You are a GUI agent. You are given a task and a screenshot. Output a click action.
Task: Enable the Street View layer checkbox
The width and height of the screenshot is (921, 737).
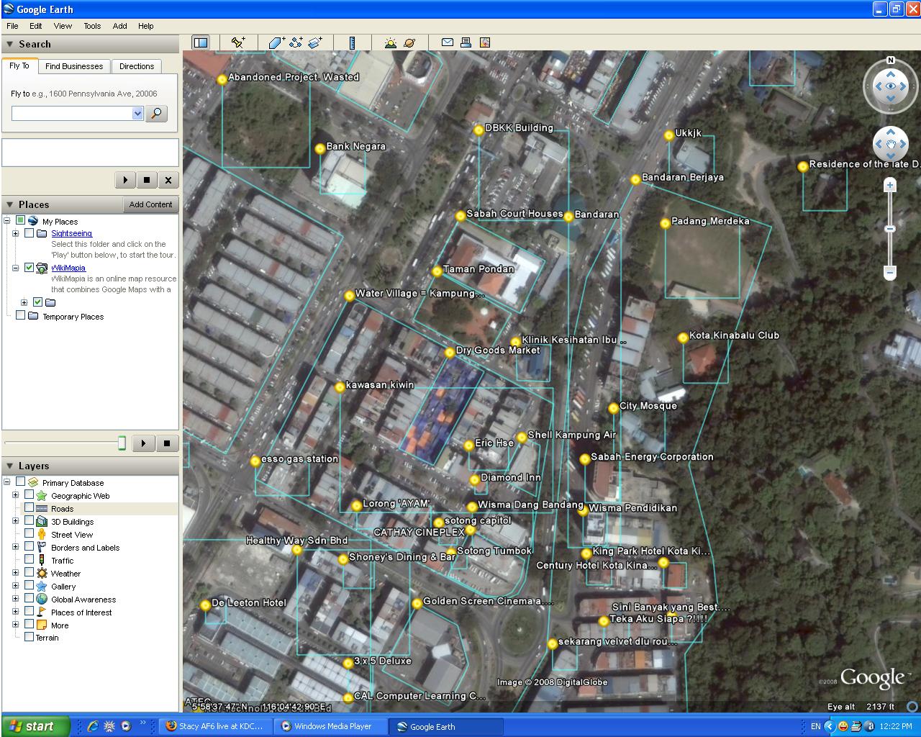(29, 534)
